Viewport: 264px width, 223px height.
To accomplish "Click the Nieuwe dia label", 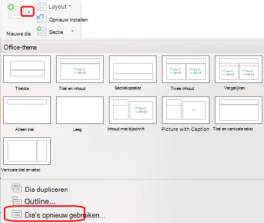I will tap(18, 34).
